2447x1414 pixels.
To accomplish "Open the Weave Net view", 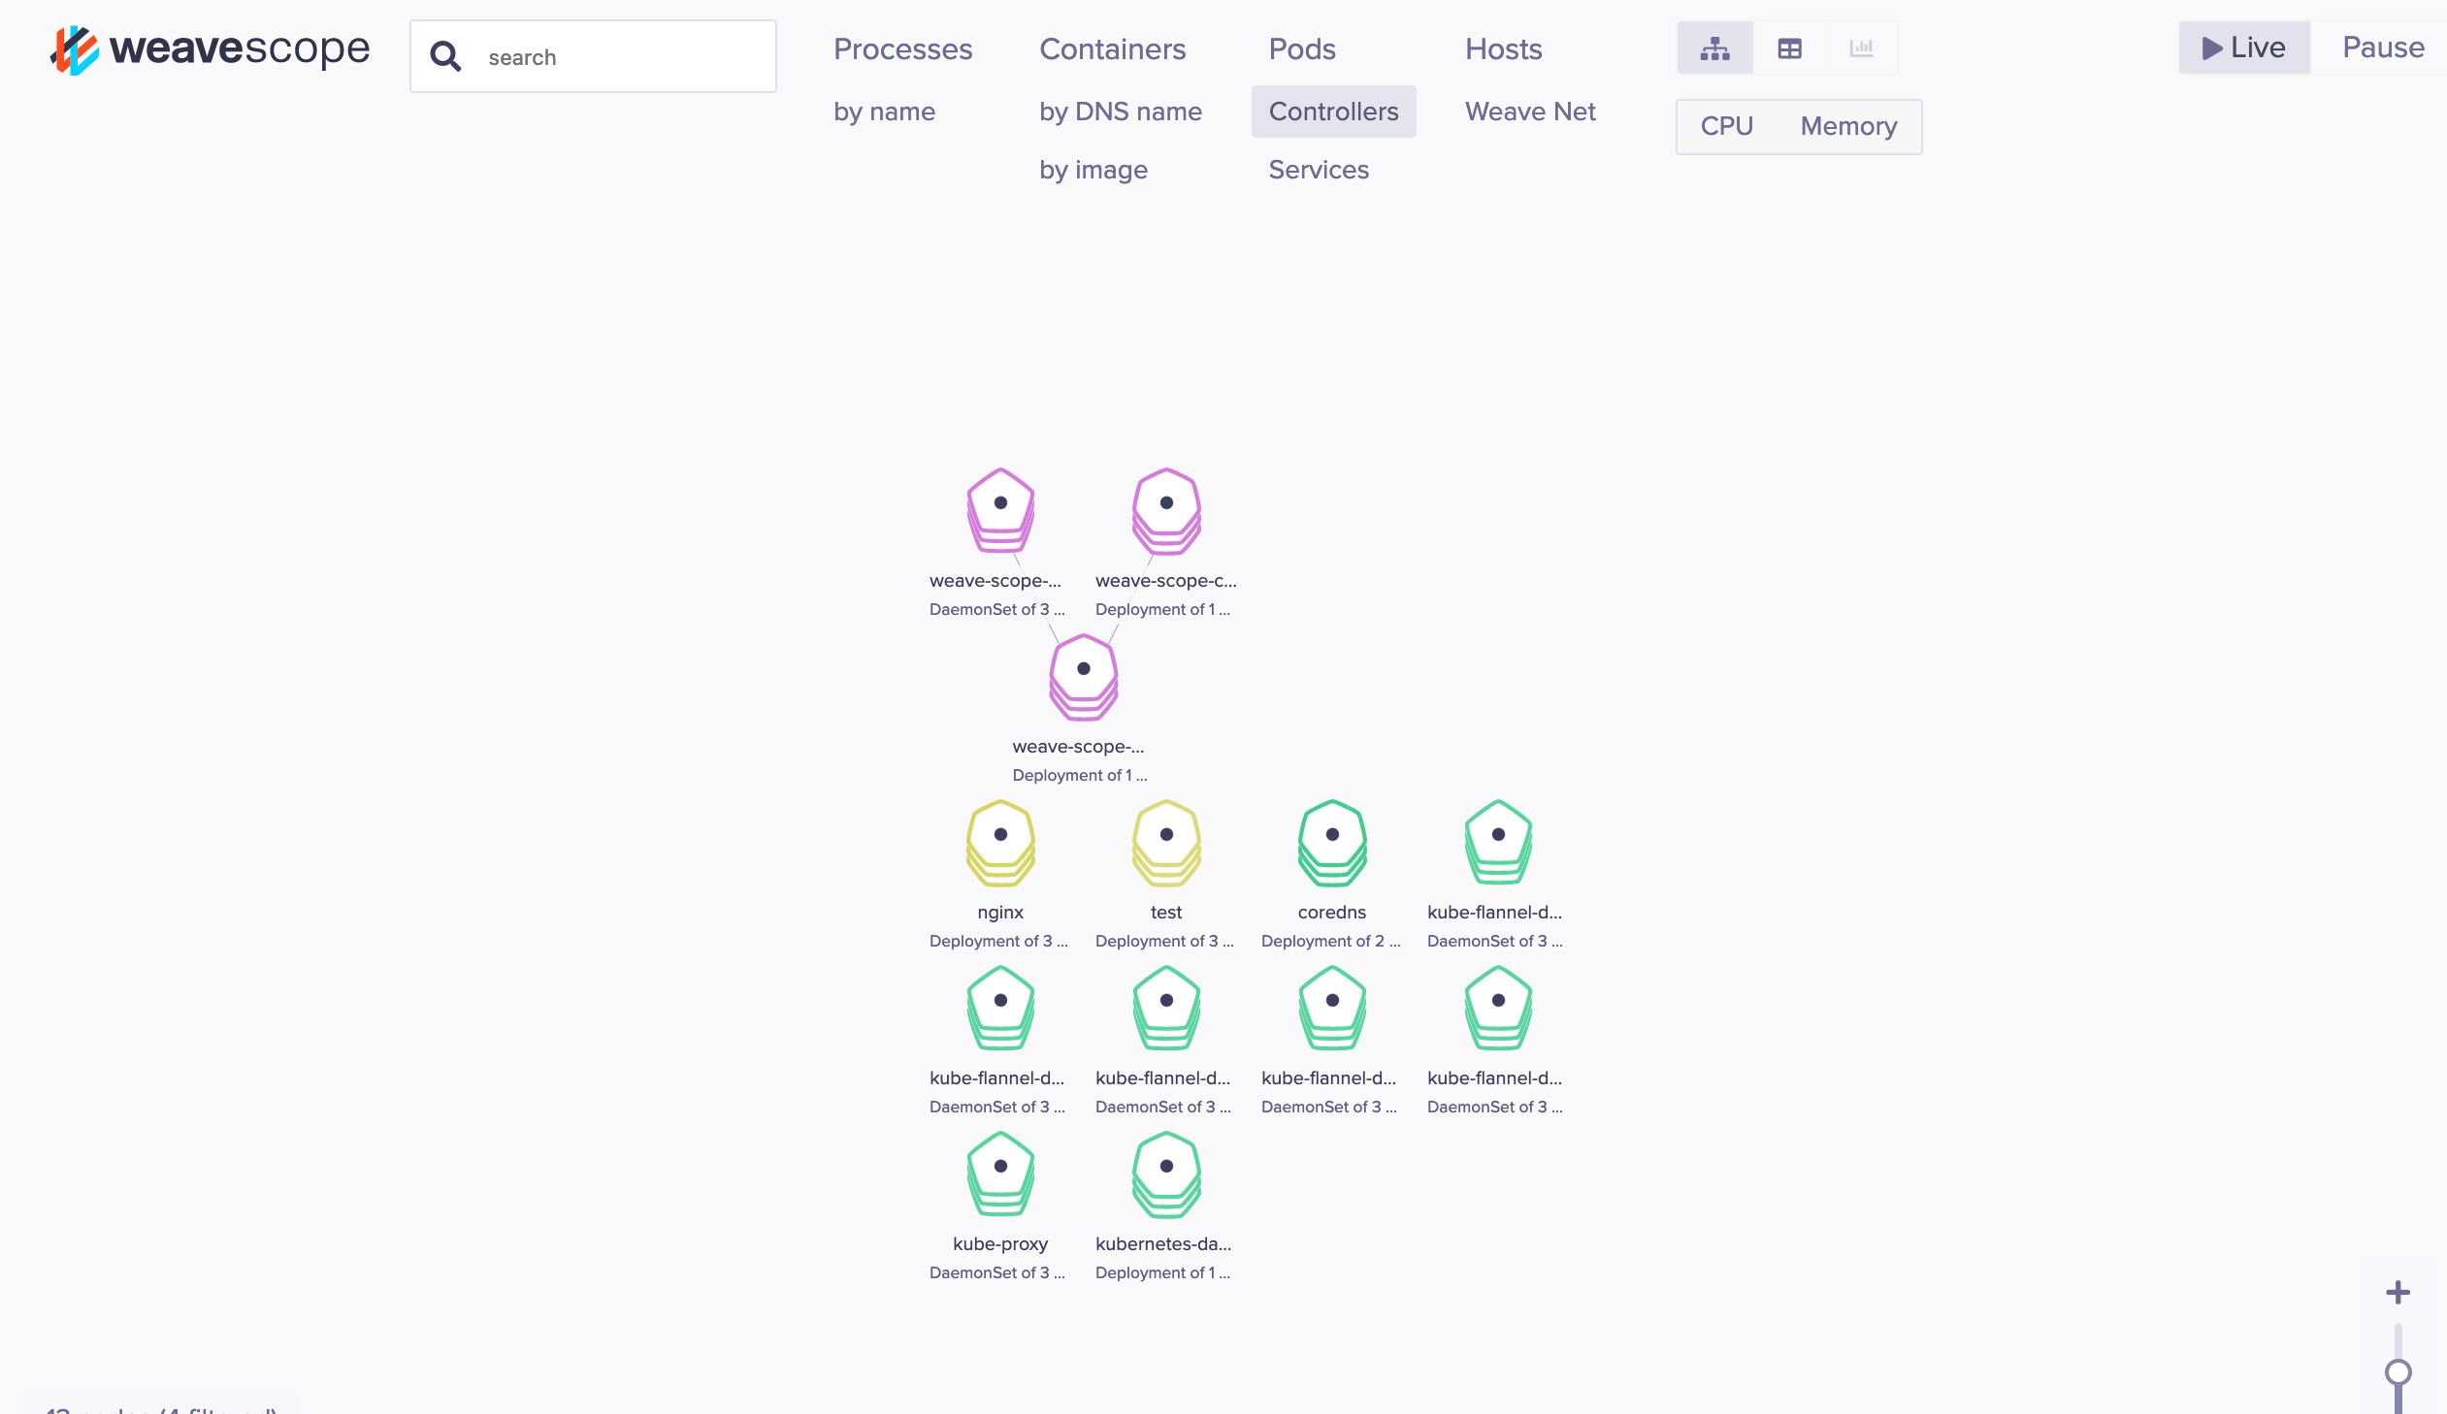I will pos(1529,112).
